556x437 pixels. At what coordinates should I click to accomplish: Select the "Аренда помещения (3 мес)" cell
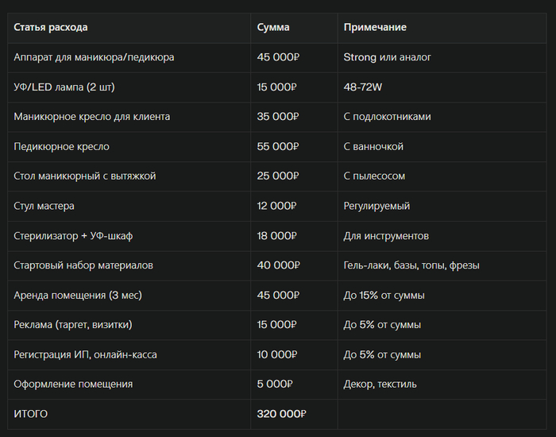coord(78,296)
